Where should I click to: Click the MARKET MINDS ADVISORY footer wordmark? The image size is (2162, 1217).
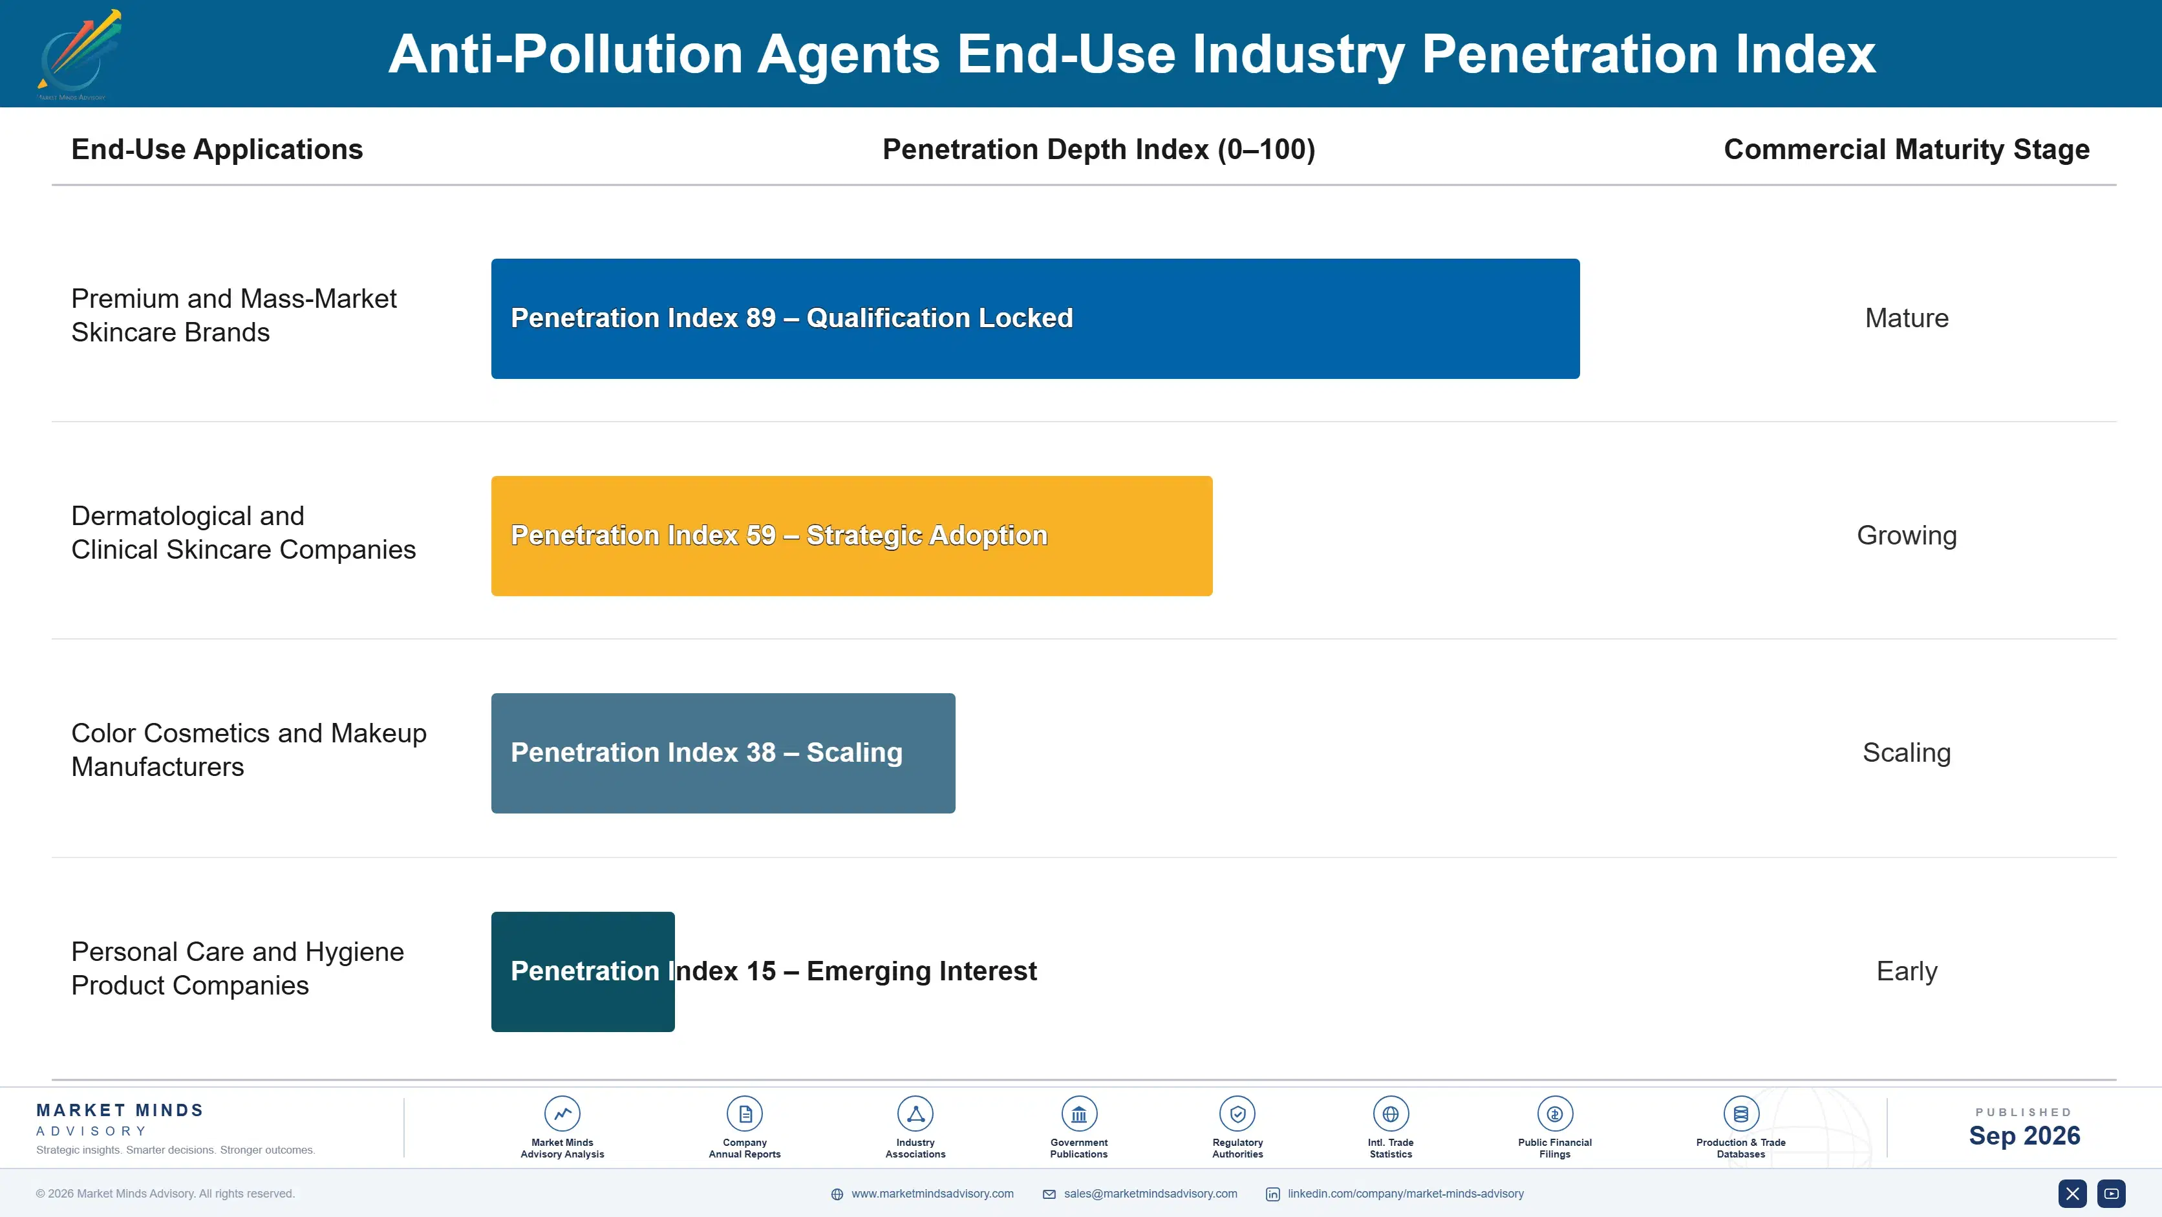pyautogui.click(x=119, y=1119)
